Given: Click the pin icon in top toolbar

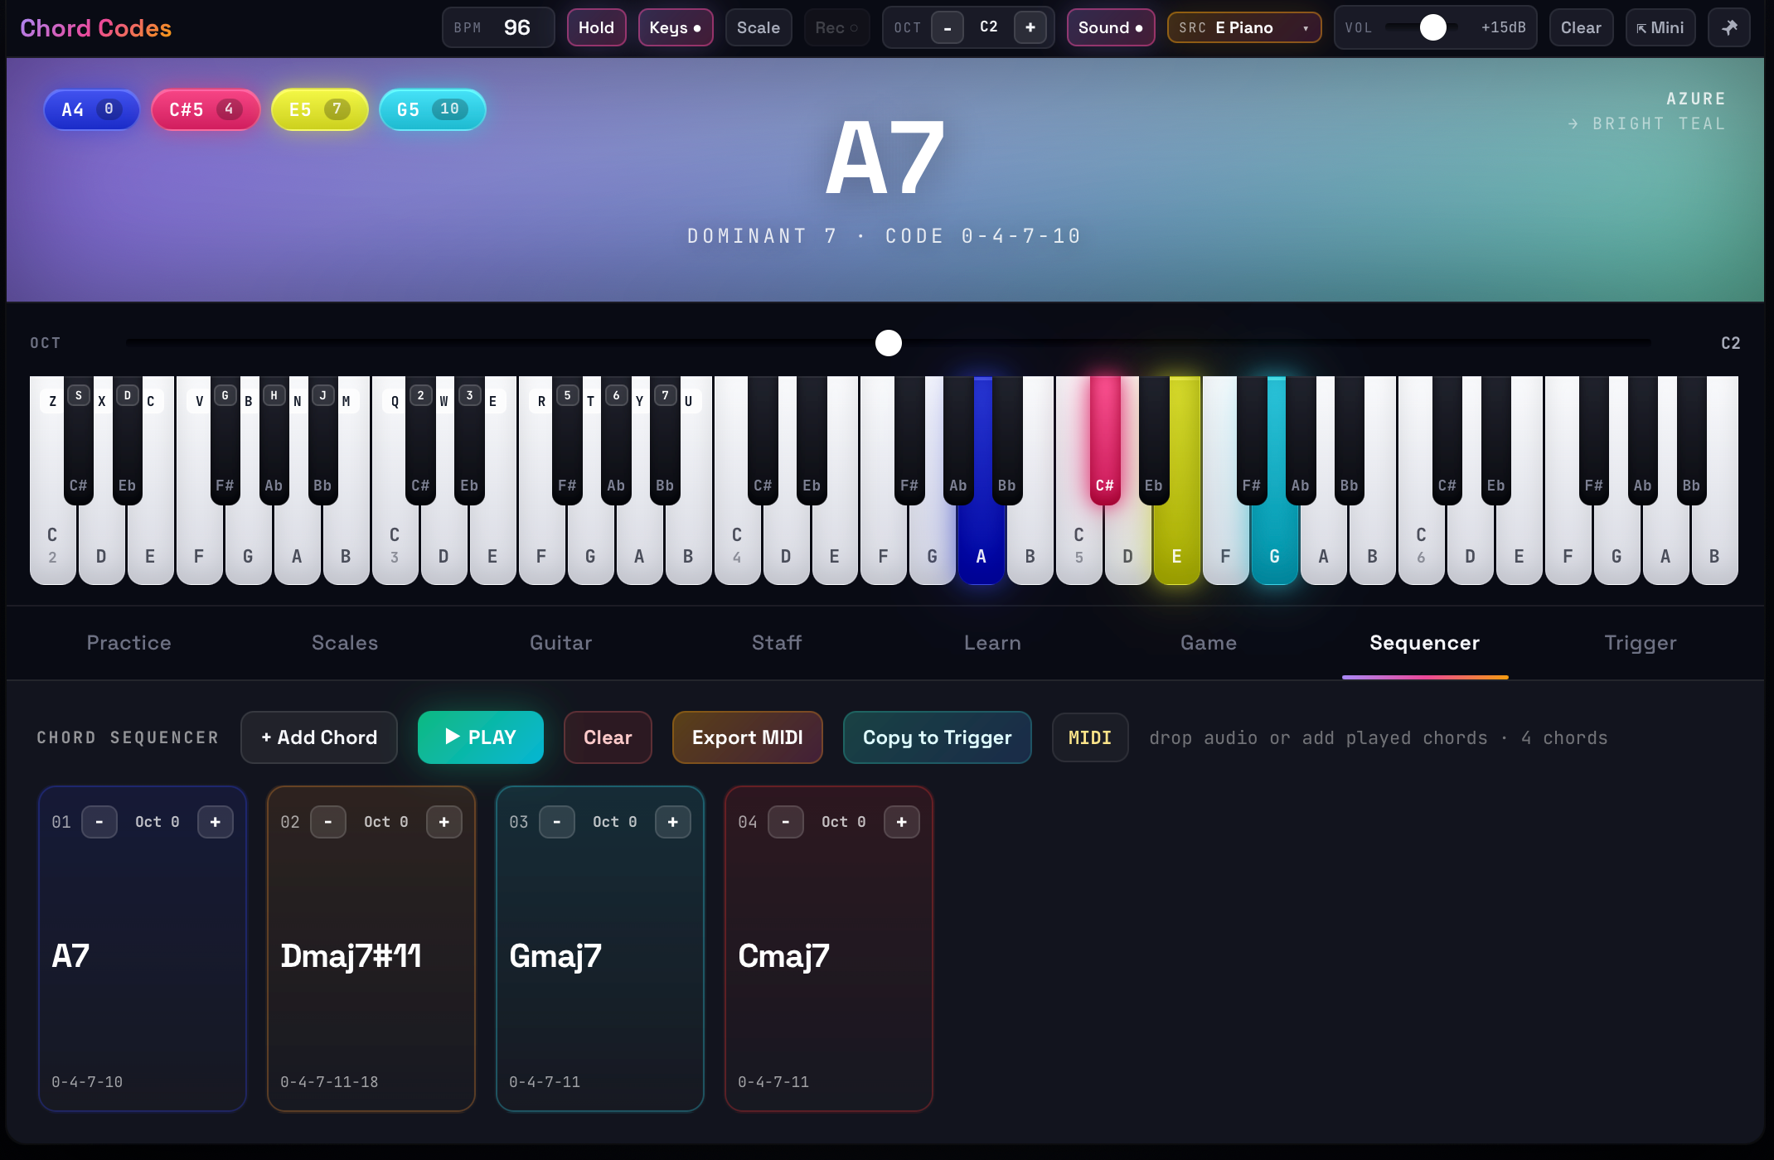Looking at the screenshot, I should [x=1728, y=27].
